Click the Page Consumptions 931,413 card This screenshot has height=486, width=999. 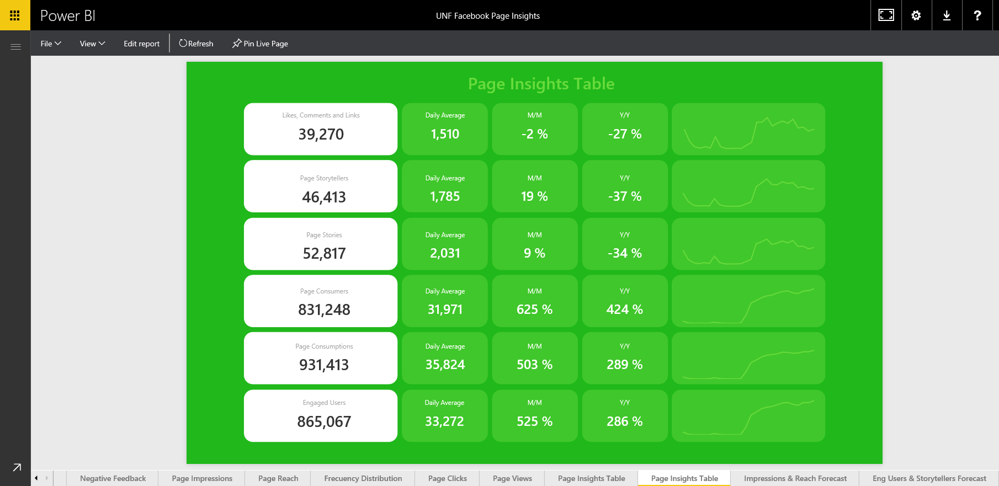pos(321,358)
